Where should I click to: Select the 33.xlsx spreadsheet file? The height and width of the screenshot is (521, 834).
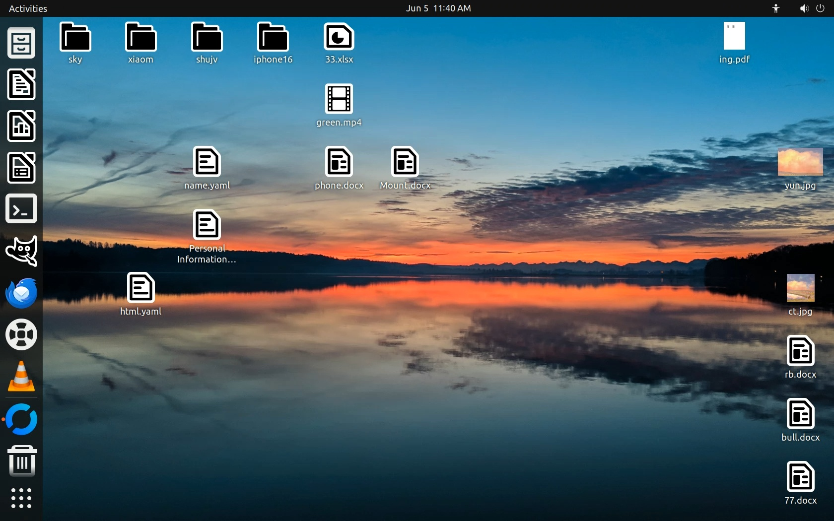click(x=339, y=37)
